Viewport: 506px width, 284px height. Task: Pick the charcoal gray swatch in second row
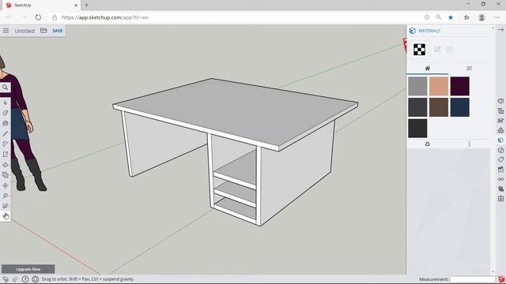click(417, 107)
